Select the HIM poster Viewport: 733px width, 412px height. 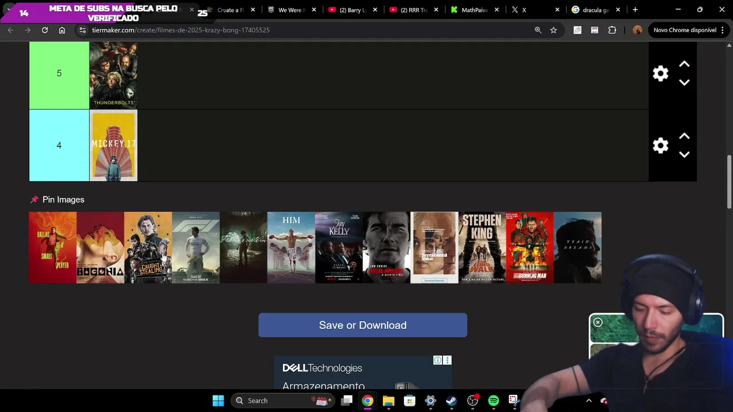pos(291,247)
